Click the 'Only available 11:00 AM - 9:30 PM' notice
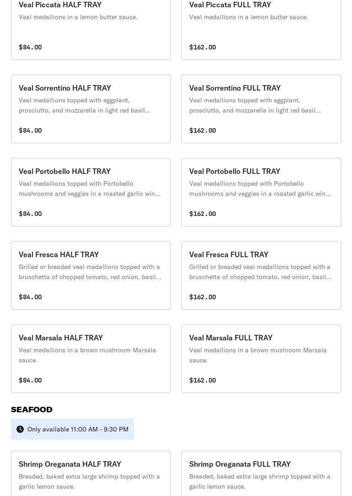 (78, 429)
